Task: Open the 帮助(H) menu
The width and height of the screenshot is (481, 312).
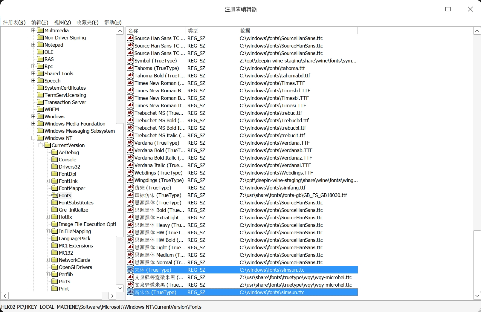Action: 113,22
